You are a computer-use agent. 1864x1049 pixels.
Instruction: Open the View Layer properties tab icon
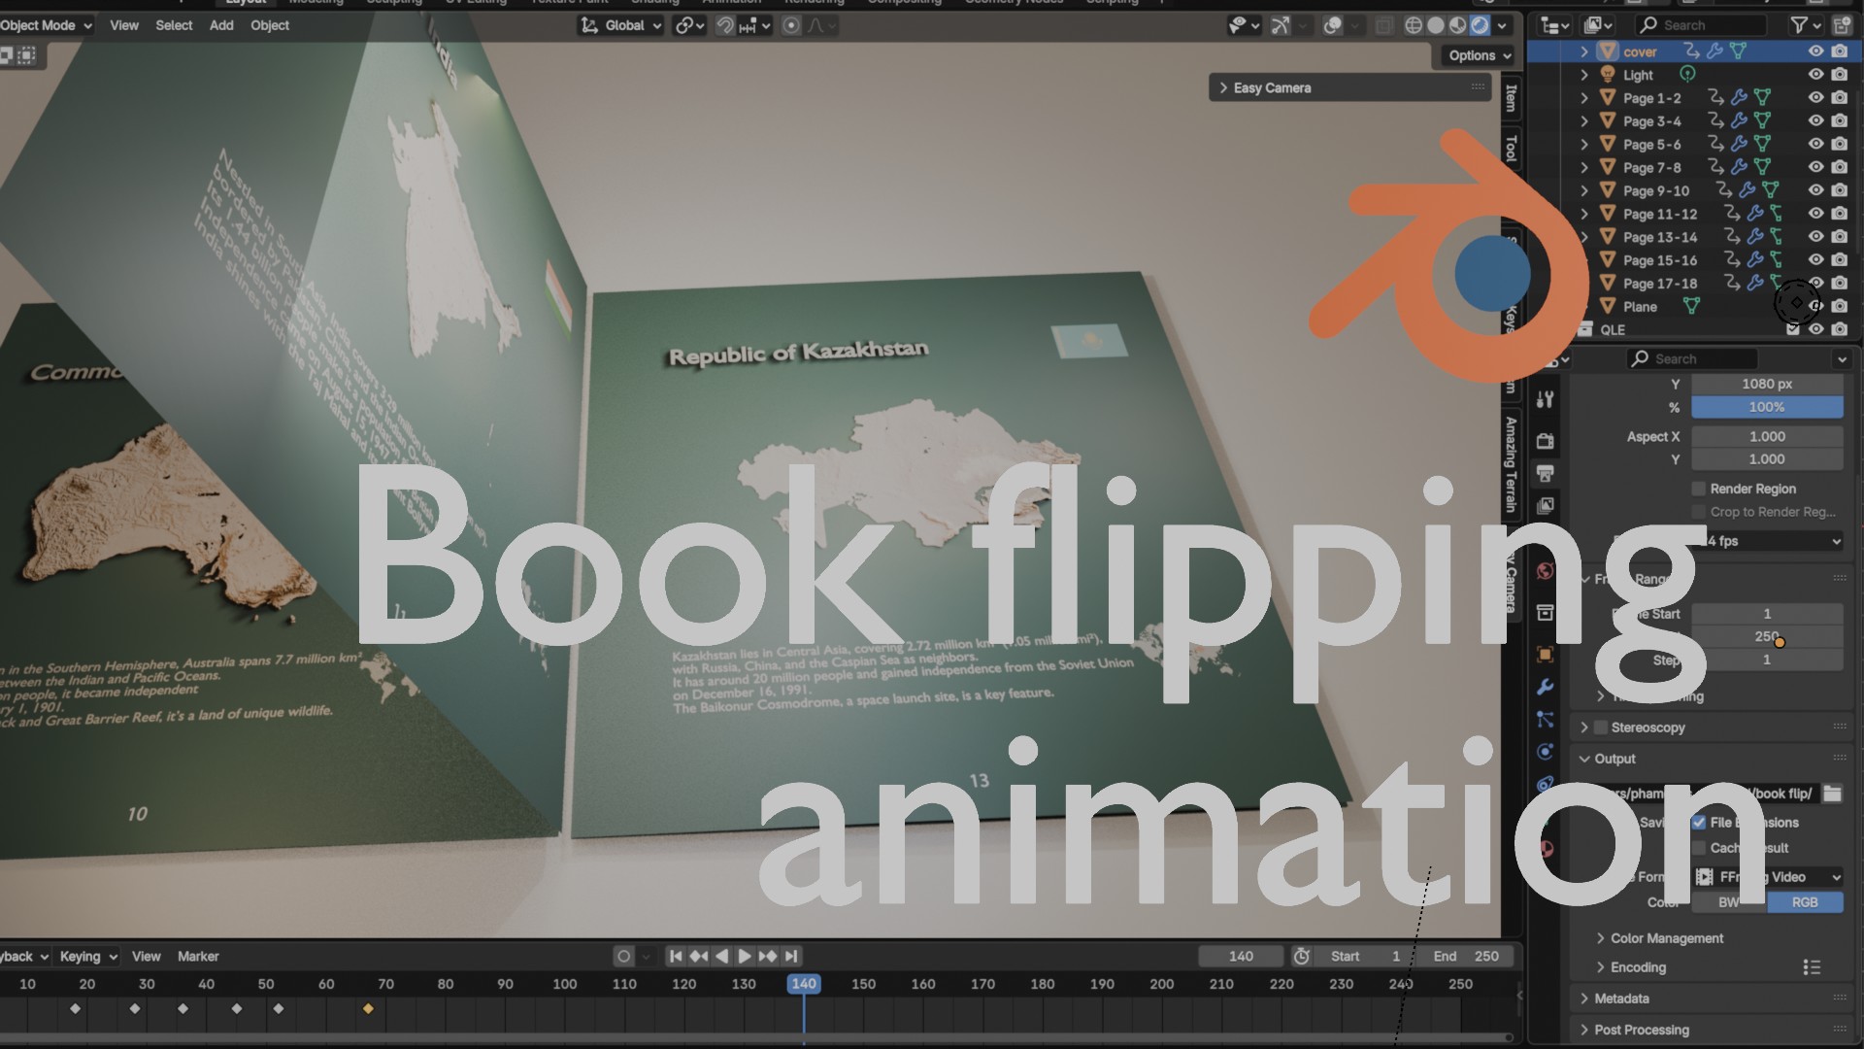pos(1546,506)
